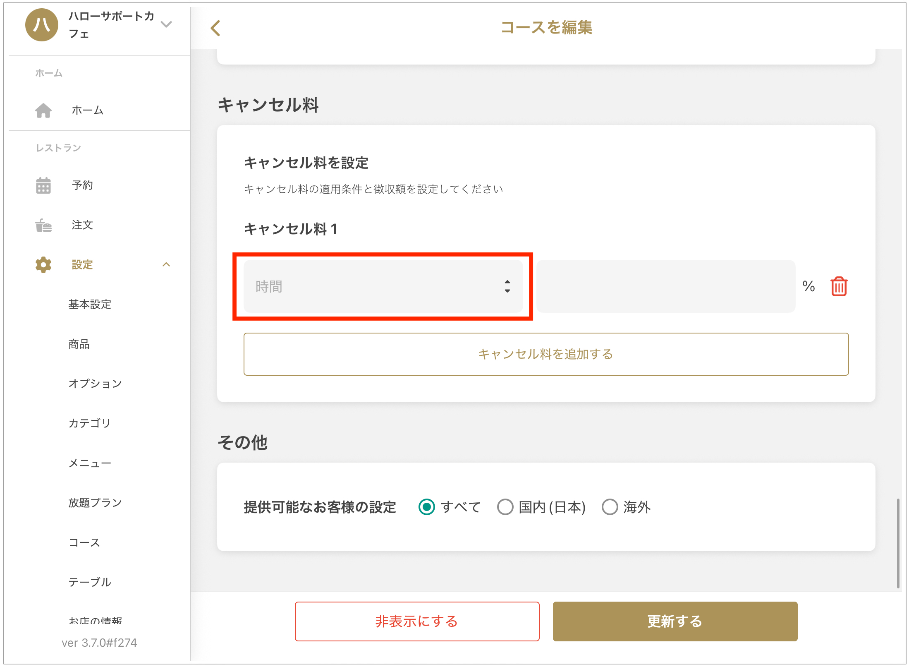
Task: Click the round ハ store avatar
Action: point(42,25)
